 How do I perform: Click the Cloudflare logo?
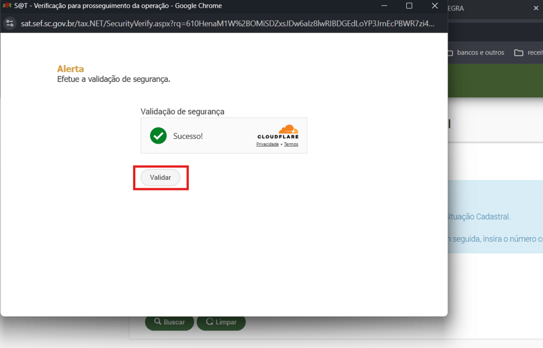[x=278, y=132]
